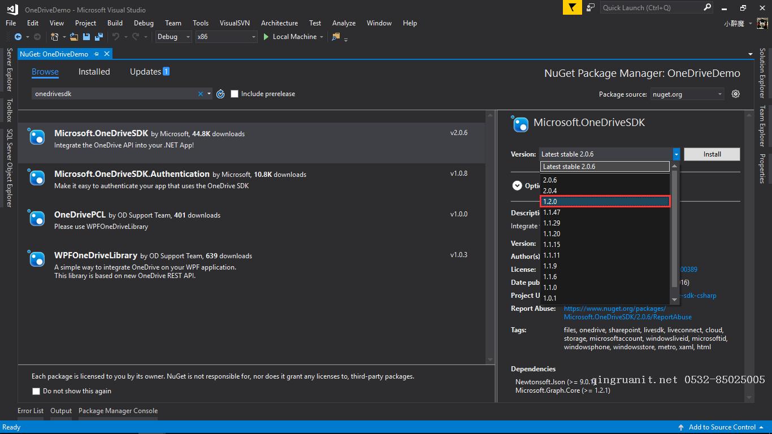772x434 pixels.
Task: Toggle the Options expander chevron
Action: (x=517, y=185)
